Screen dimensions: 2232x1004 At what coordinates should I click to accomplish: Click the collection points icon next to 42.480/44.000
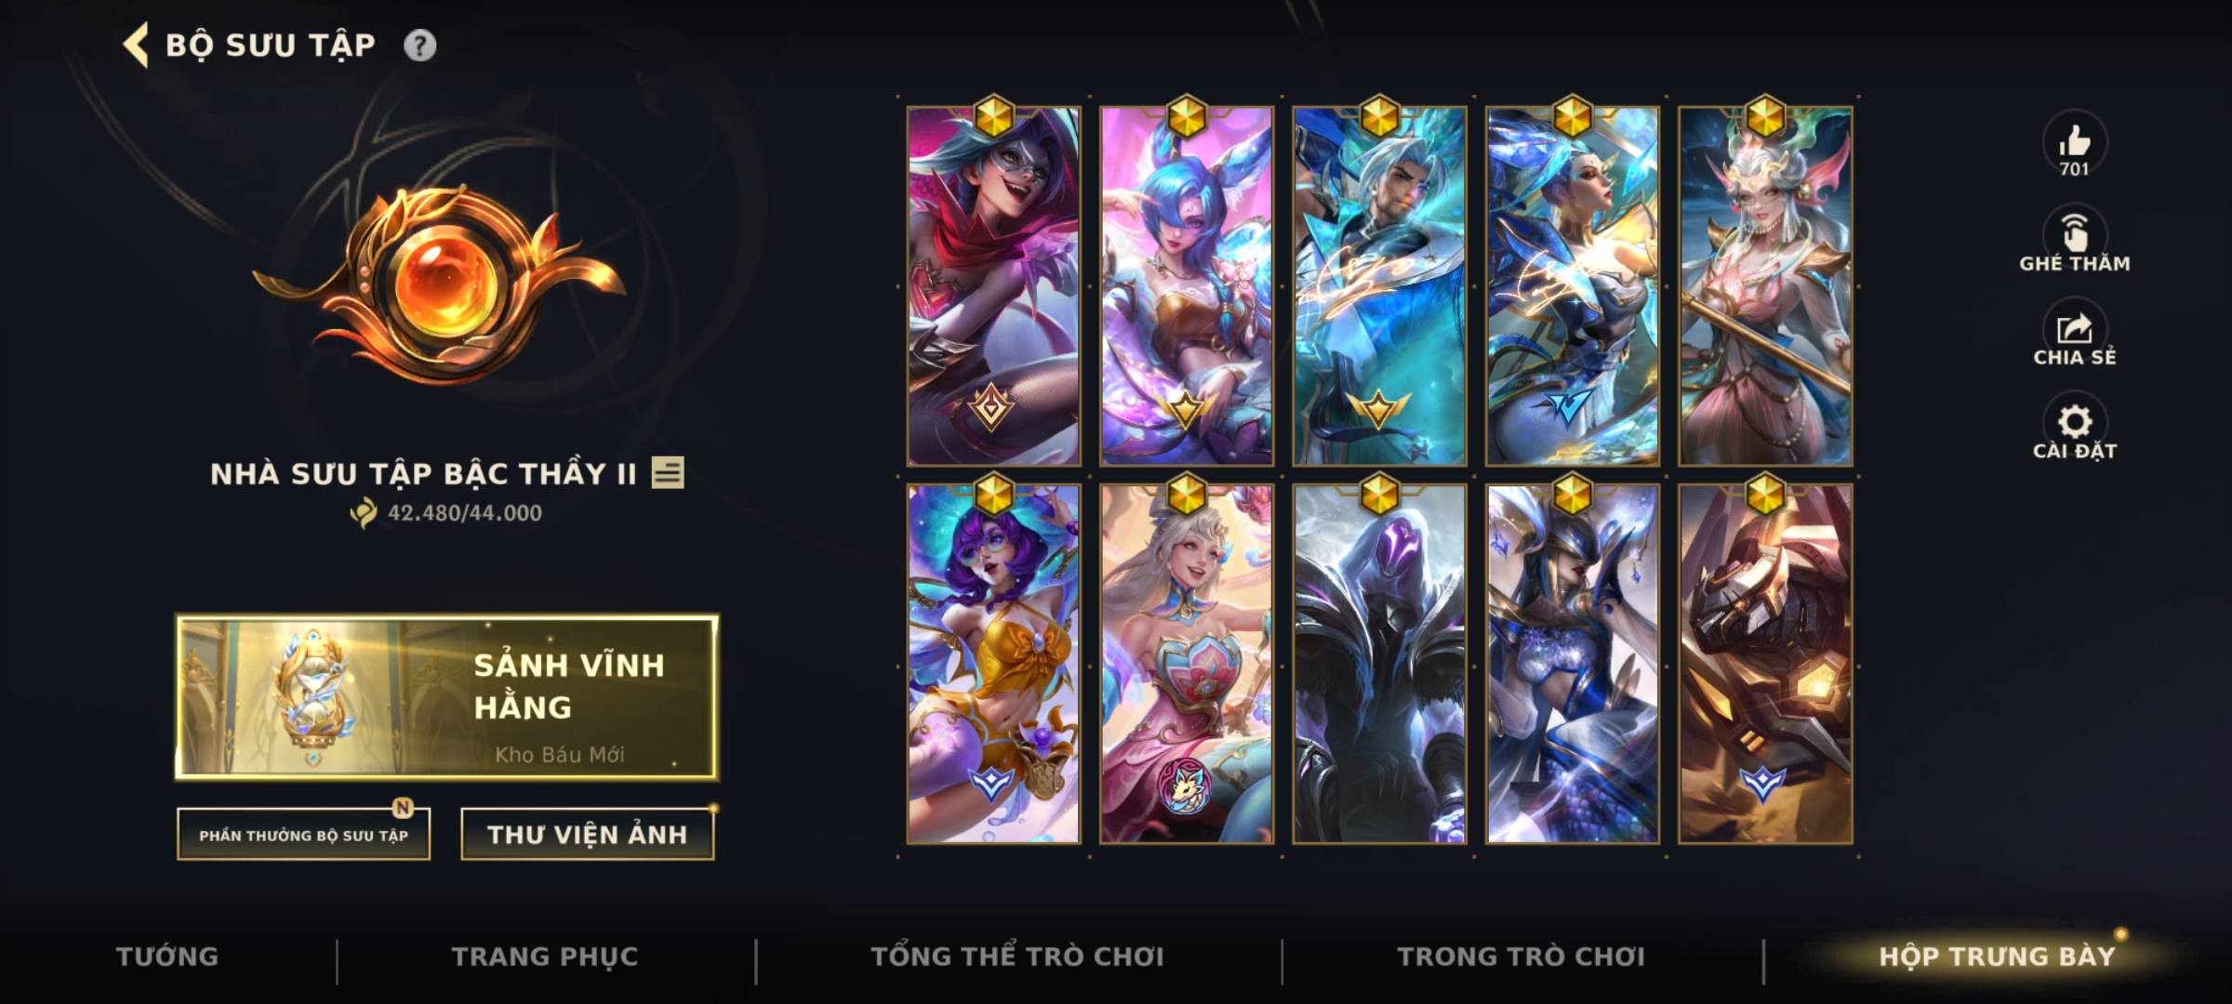(x=364, y=513)
